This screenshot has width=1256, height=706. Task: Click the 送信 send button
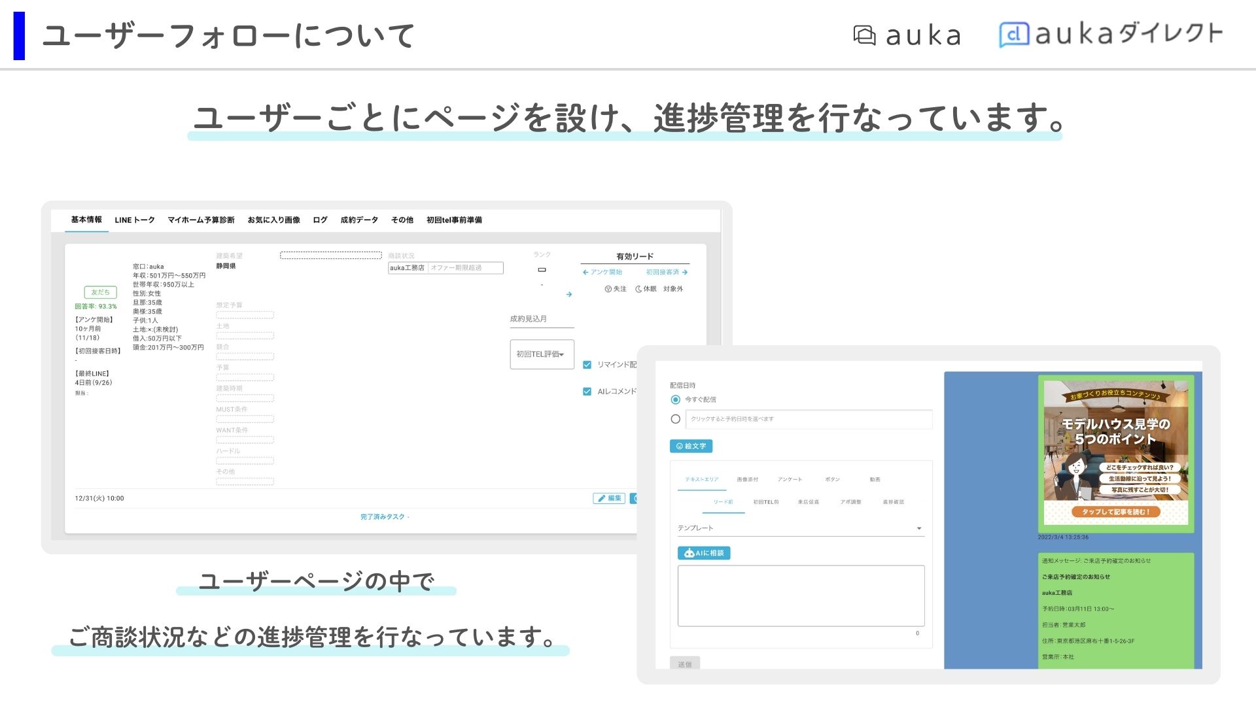[685, 664]
